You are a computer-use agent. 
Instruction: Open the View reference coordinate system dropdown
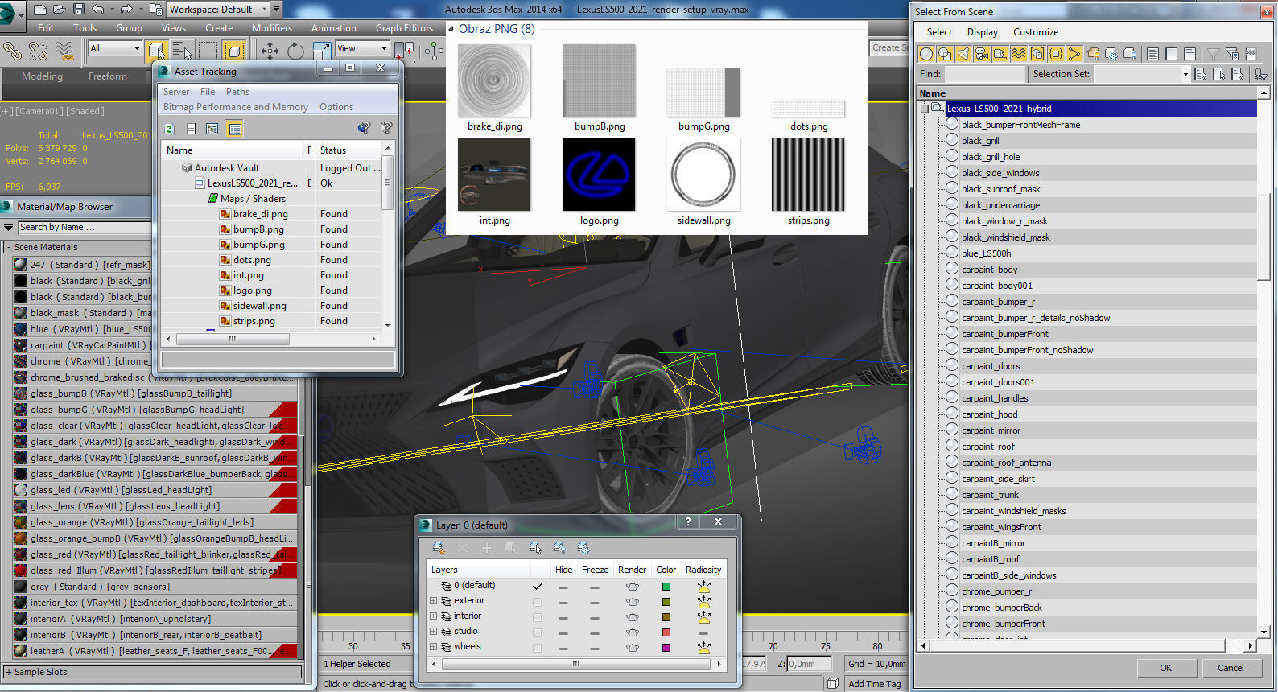[362, 48]
